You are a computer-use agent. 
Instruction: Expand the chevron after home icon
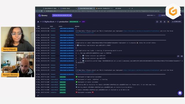[41, 22]
